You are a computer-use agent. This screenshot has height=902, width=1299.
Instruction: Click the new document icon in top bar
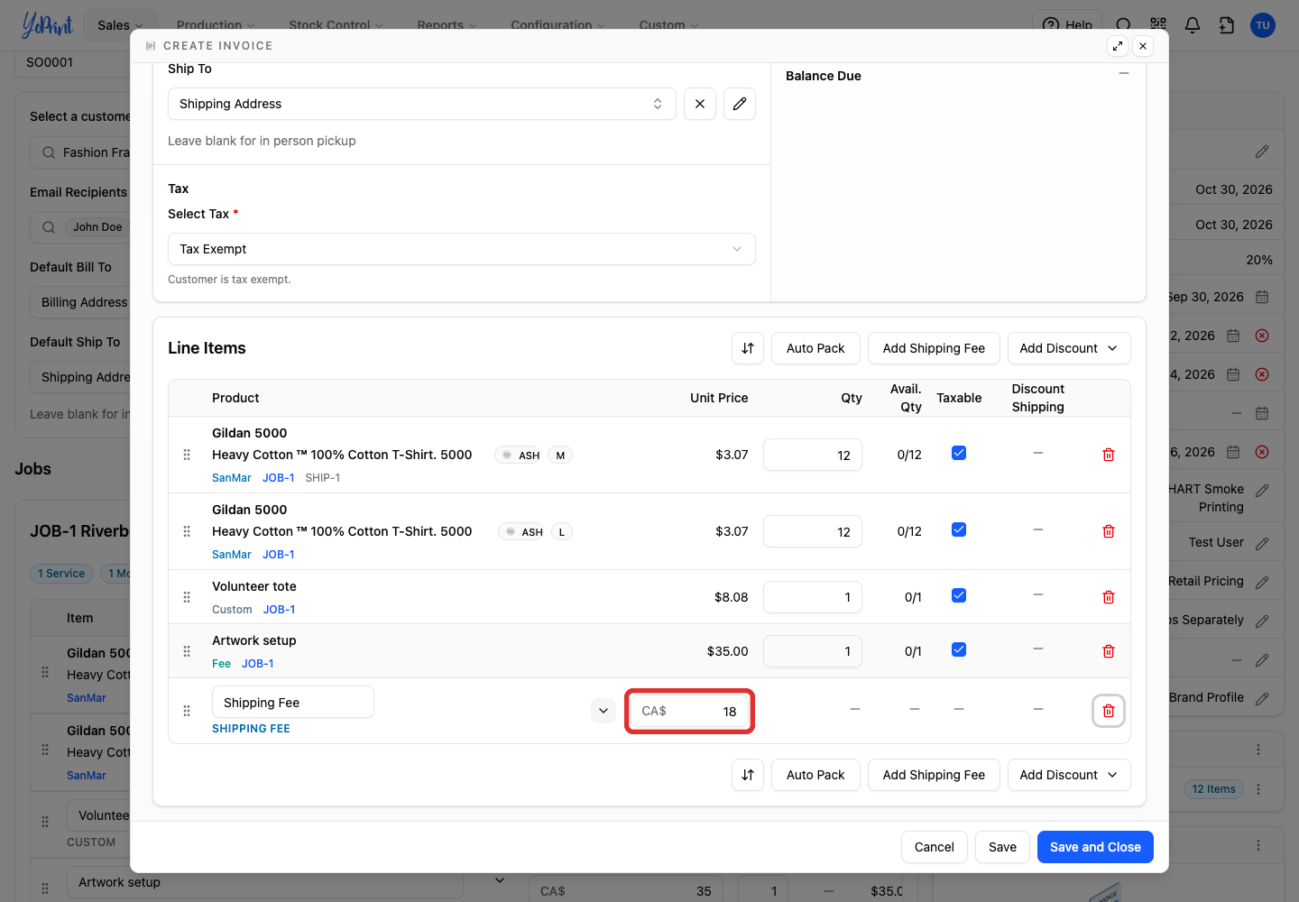pos(1227,25)
